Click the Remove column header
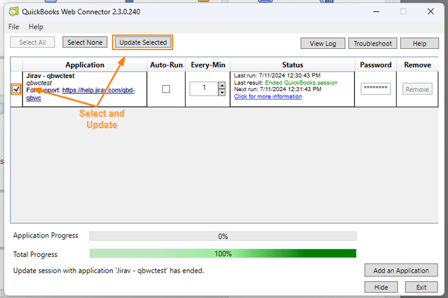 [417, 65]
